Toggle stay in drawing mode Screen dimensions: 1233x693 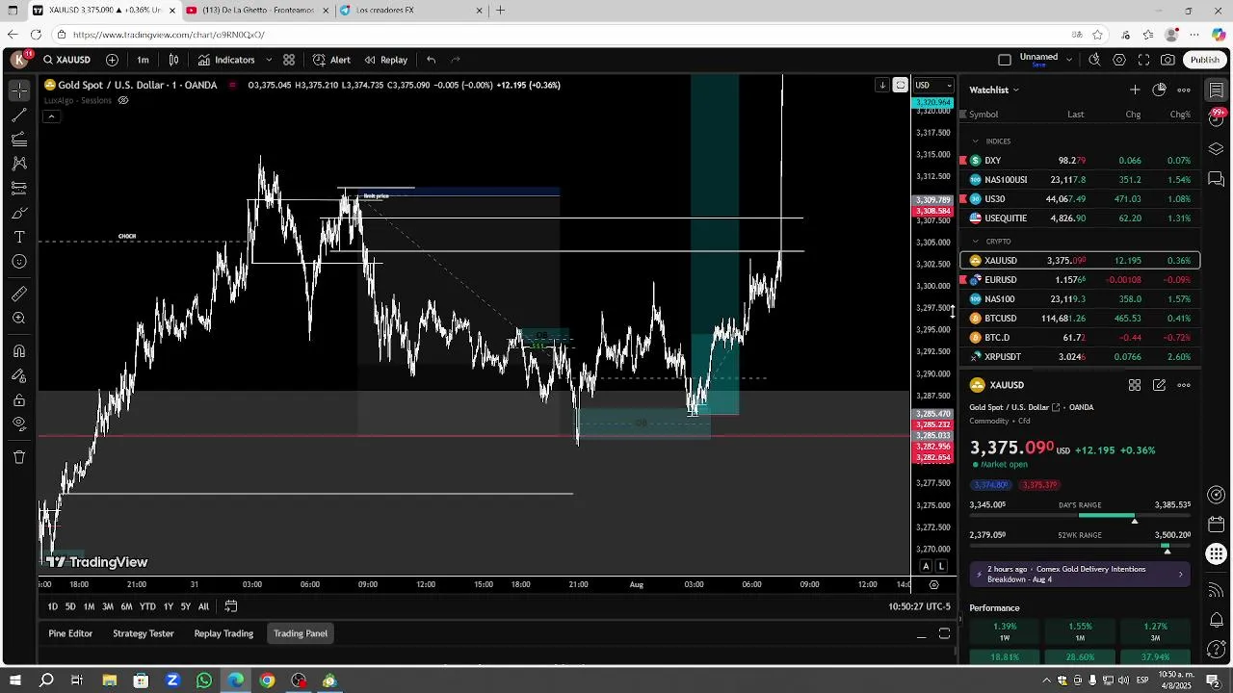[19, 375]
